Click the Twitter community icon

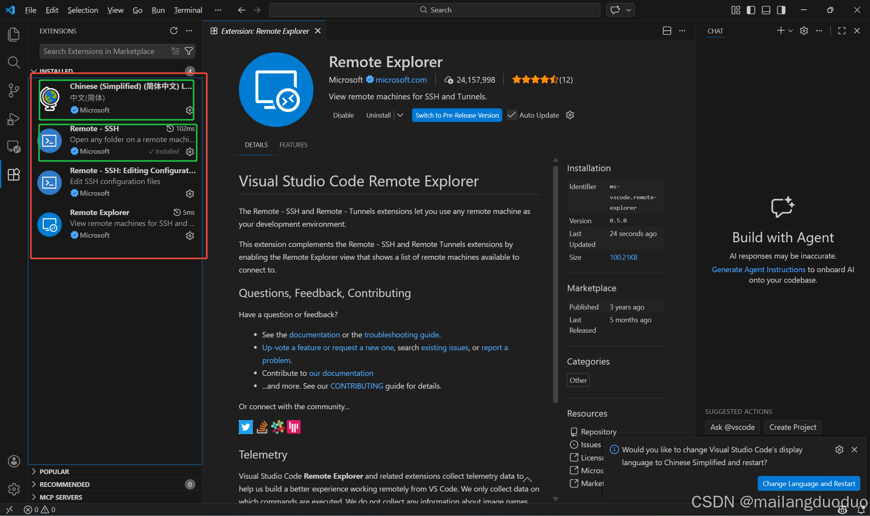[x=245, y=427]
